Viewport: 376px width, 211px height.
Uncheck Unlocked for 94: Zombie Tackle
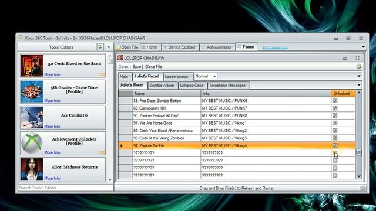(335, 145)
